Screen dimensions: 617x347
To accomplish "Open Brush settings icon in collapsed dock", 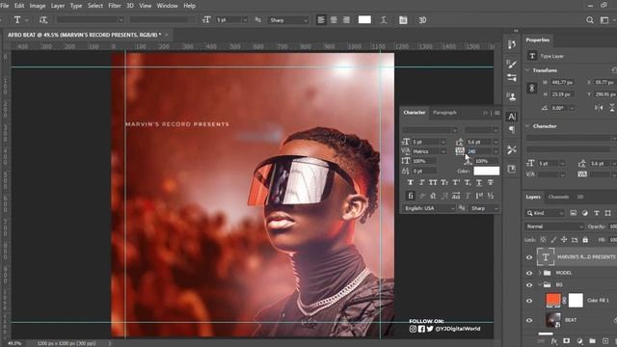I will 512,64.
